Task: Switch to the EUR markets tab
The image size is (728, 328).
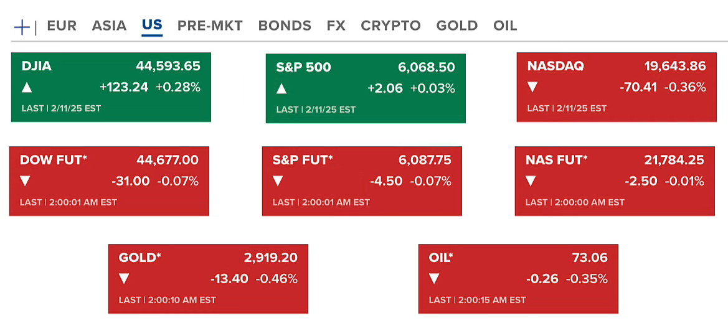Action: point(62,26)
